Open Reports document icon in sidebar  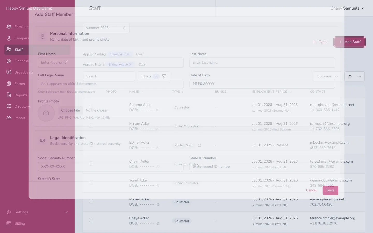[9, 95]
